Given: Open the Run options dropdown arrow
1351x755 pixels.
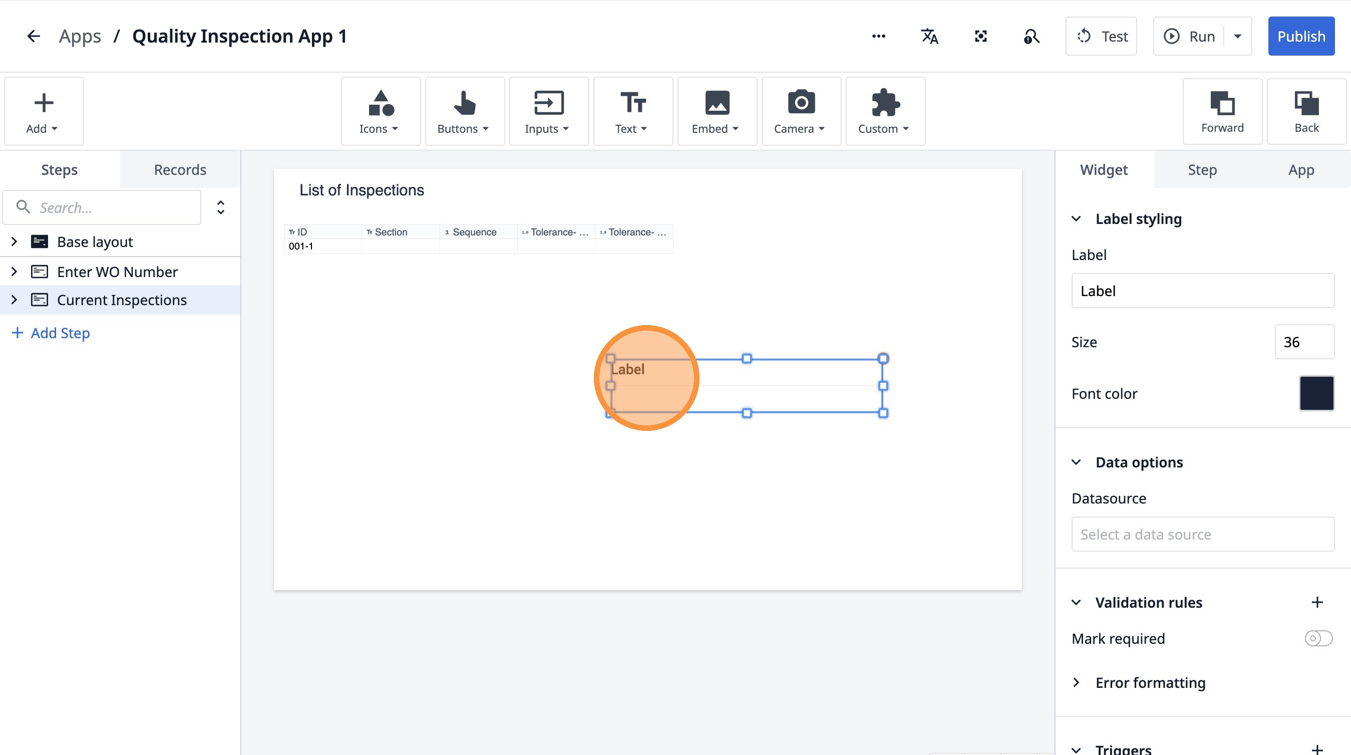Looking at the screenshot, I should tap(1237, 36).
